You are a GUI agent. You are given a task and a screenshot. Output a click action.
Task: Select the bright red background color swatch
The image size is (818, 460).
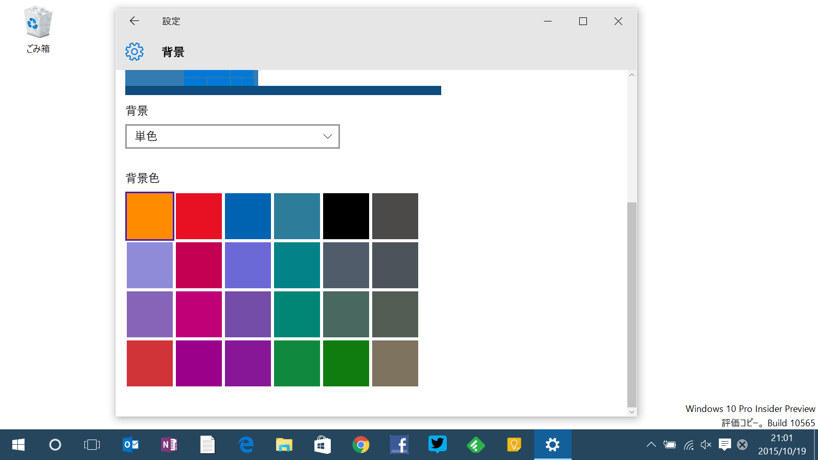(199, 216)
